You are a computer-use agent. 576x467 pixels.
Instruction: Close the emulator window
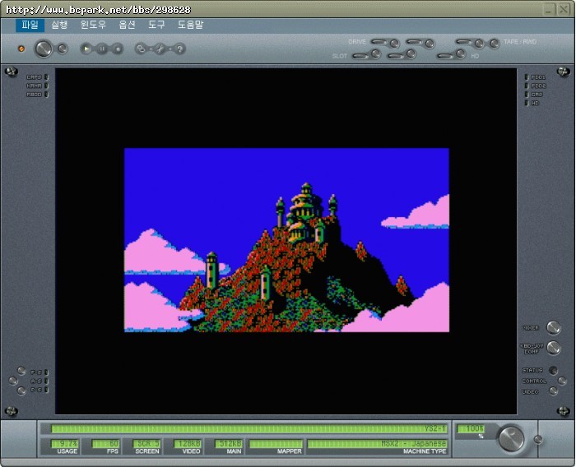564,10
